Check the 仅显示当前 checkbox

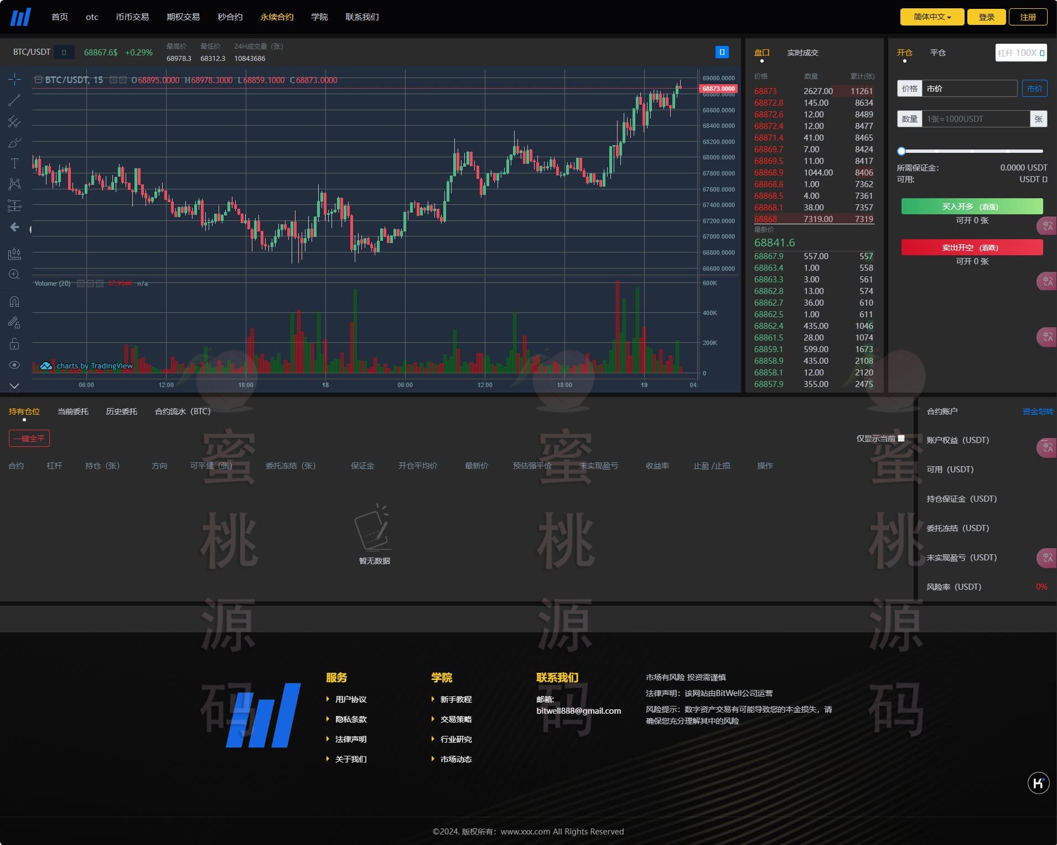tap(901, 438)
